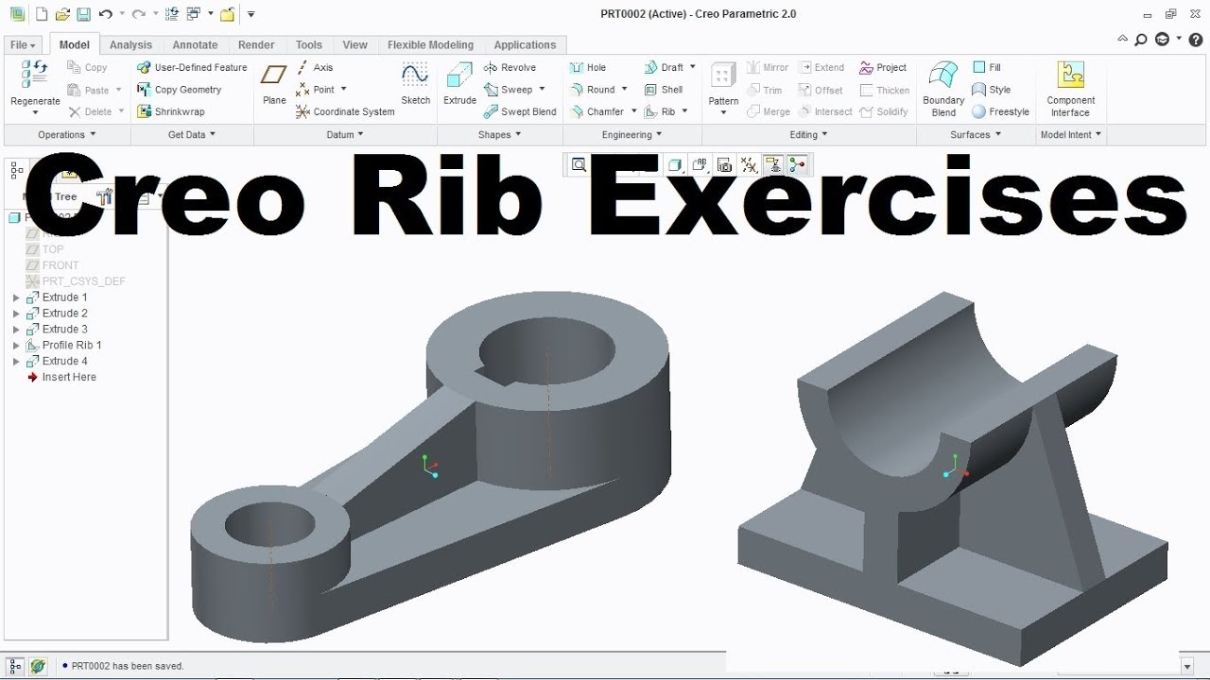Open the Model Tree settings hammer icon
Screen dimensions: 1210x680
pos(105,196)
